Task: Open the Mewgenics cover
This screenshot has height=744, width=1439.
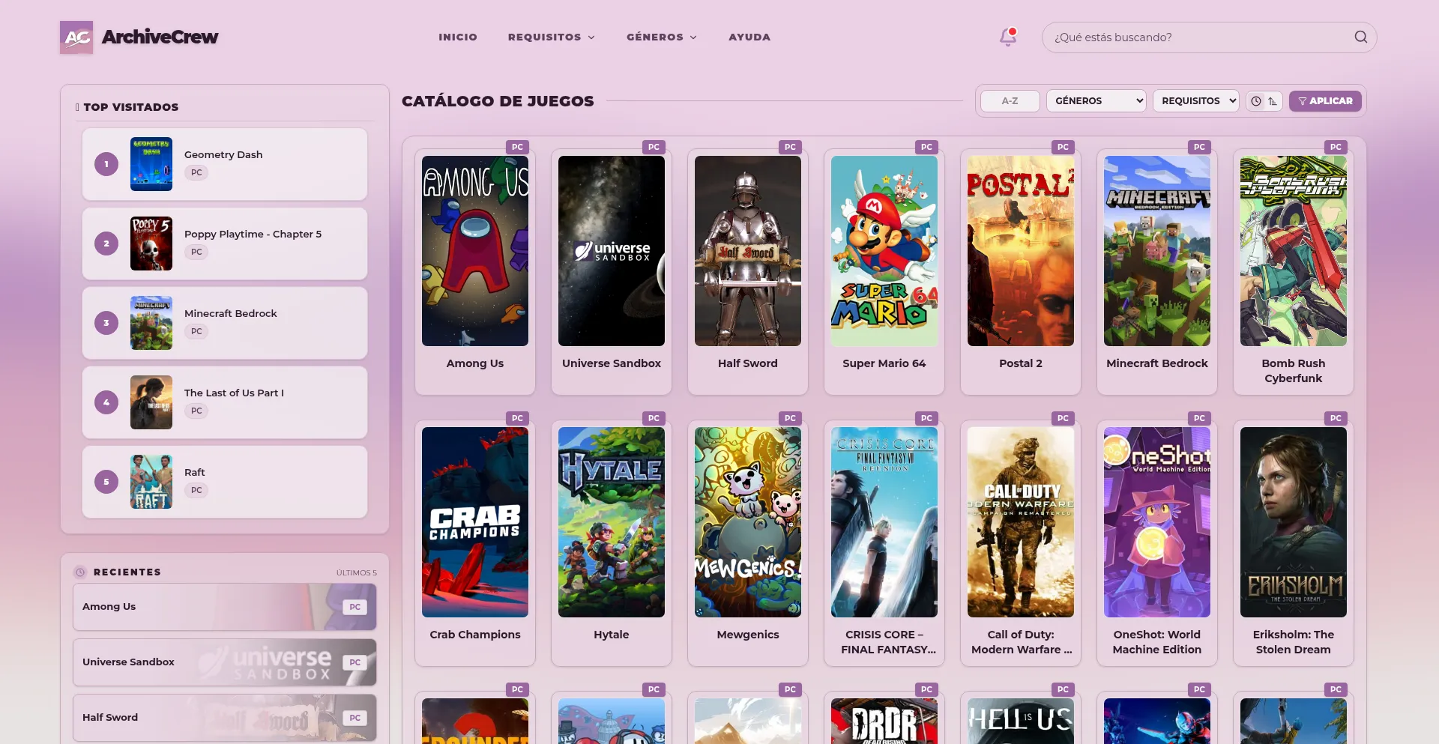Action: pos(748,522)
